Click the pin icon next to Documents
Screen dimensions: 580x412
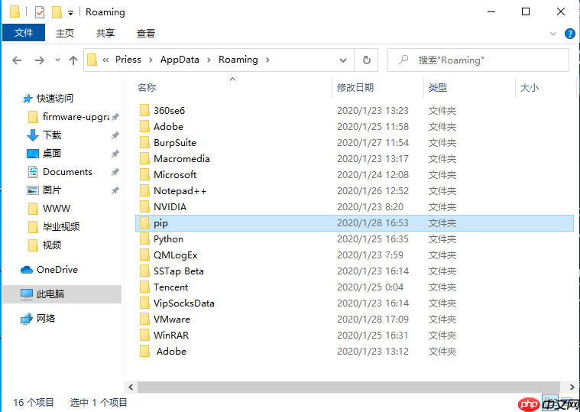pos(115,172)
